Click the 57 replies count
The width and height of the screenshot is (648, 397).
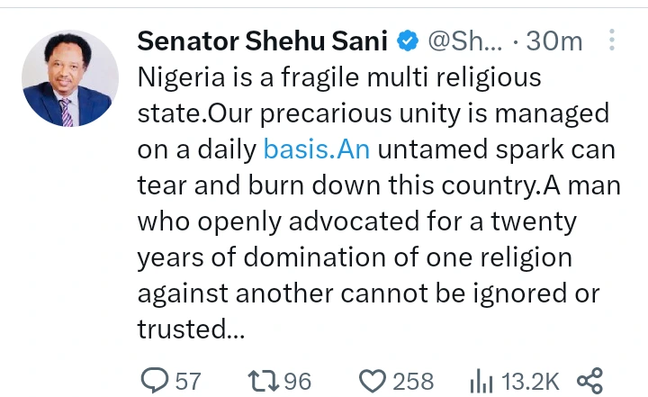tap(187, 380)
